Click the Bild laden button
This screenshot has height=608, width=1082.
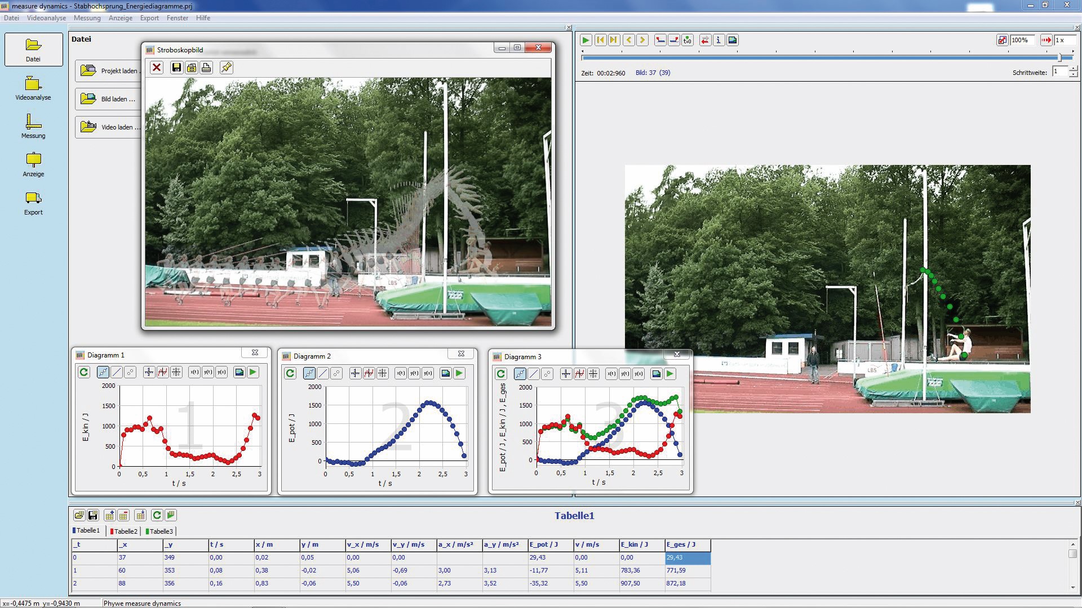click(x=109, y=99)
